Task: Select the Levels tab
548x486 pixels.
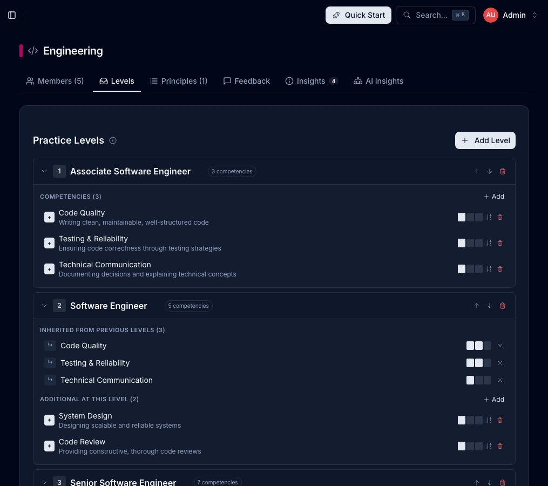Action: [117, 81]
